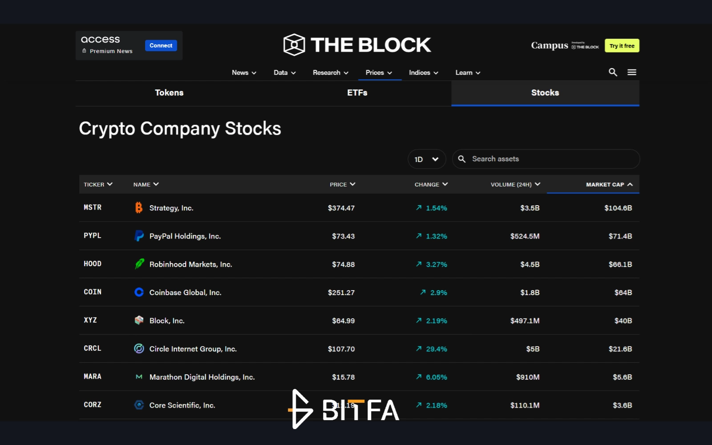Click the XYZ ticker cell
This screenshot has width=712, height=445.
[x=90, y=320]
